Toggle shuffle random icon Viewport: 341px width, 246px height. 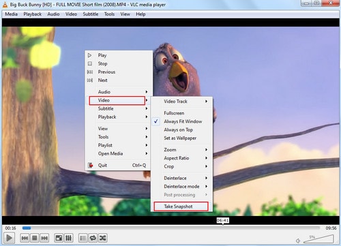point(102,238)
